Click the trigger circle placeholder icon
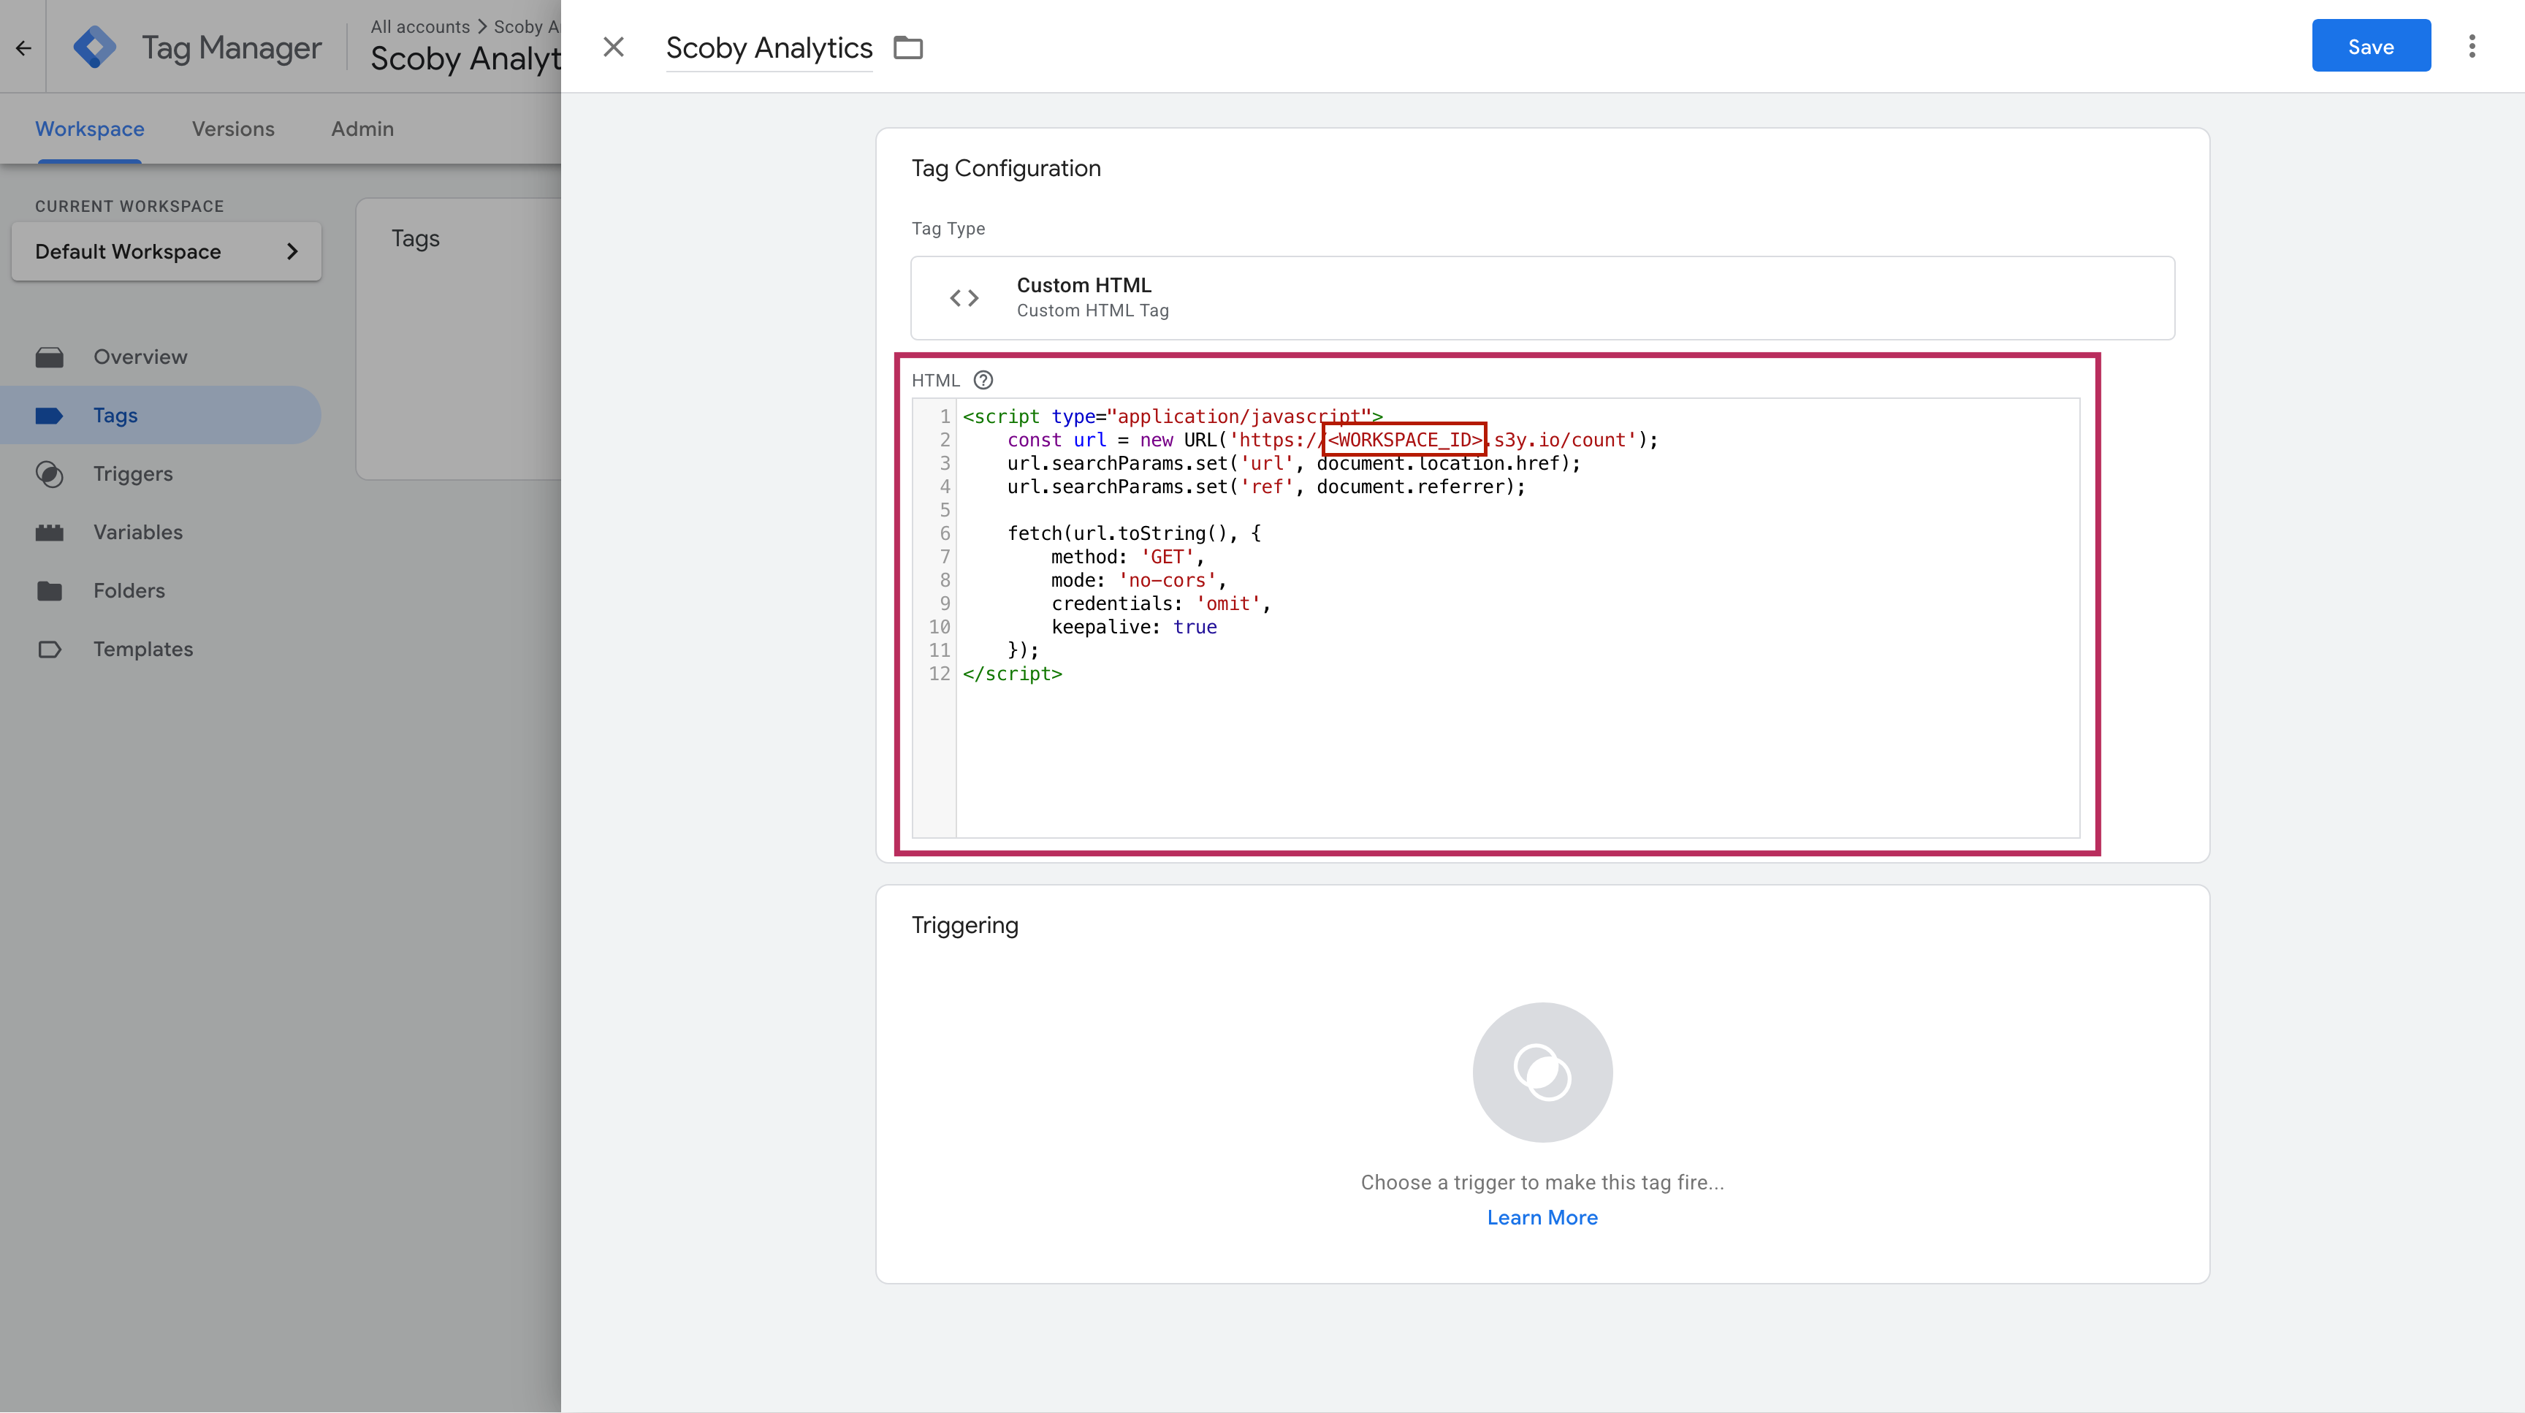 pyautogui.click(x=1542, y=1072)
